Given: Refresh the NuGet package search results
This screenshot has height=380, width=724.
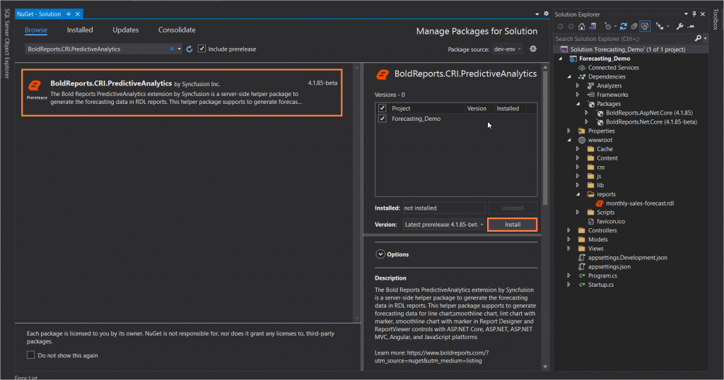Looking at the screenshot, I should pyautogui.click(x=189, y=49).
